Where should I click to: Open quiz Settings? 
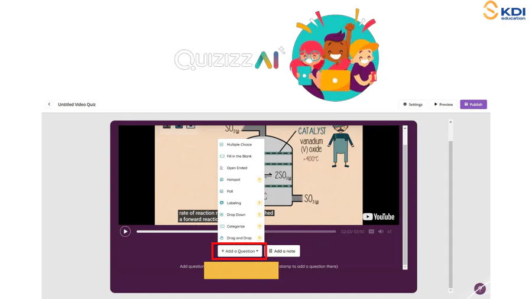tap(413, 105)
